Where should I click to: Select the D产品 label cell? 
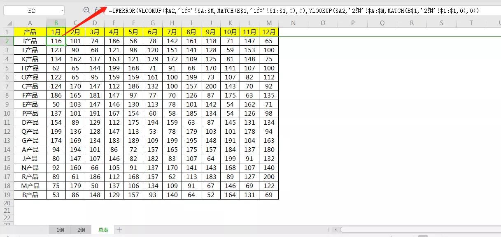tap(30, 122)
